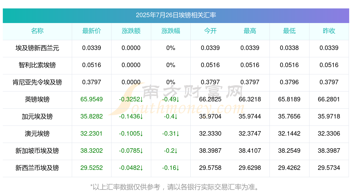Click opening price 66.2825 for 英镑埃镑
The width and height of the screenshot is (352, 196).
pyautogui.click(x=210, y=99)
